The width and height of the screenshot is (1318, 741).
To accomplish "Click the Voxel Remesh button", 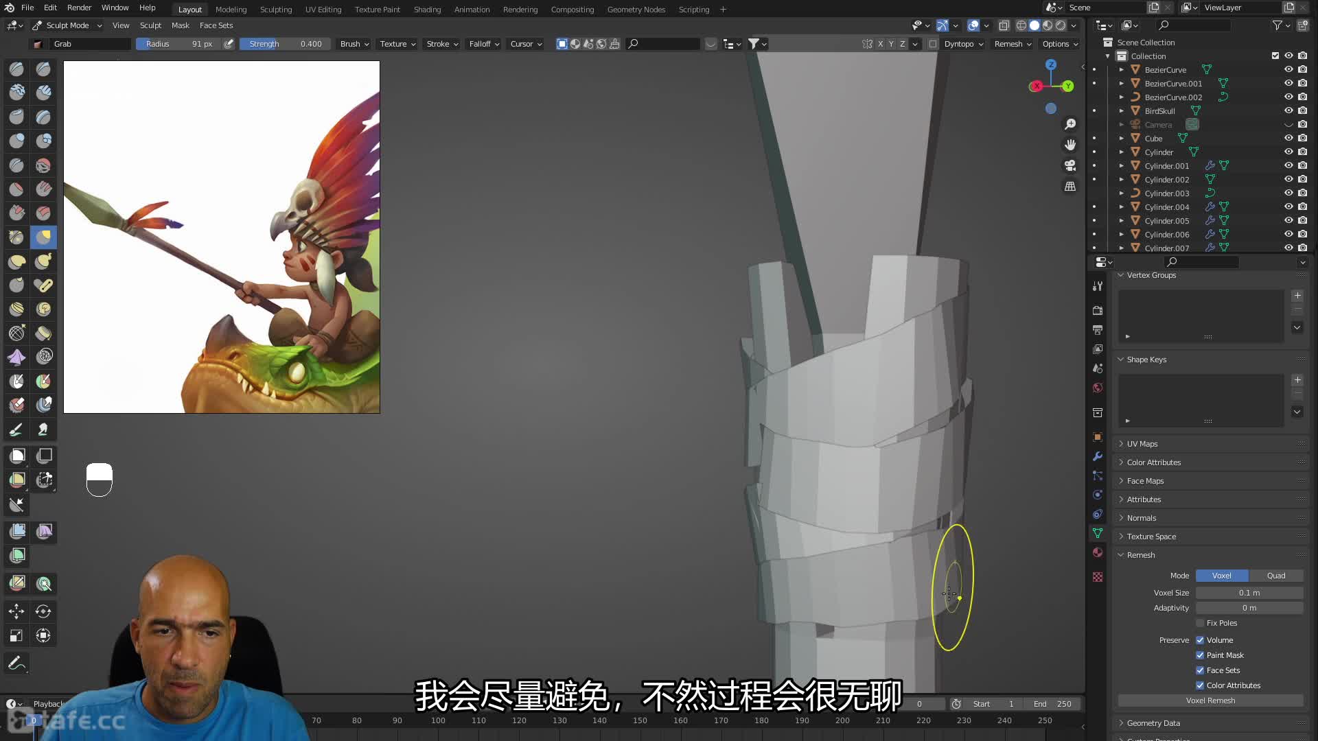I will 1210,701.
